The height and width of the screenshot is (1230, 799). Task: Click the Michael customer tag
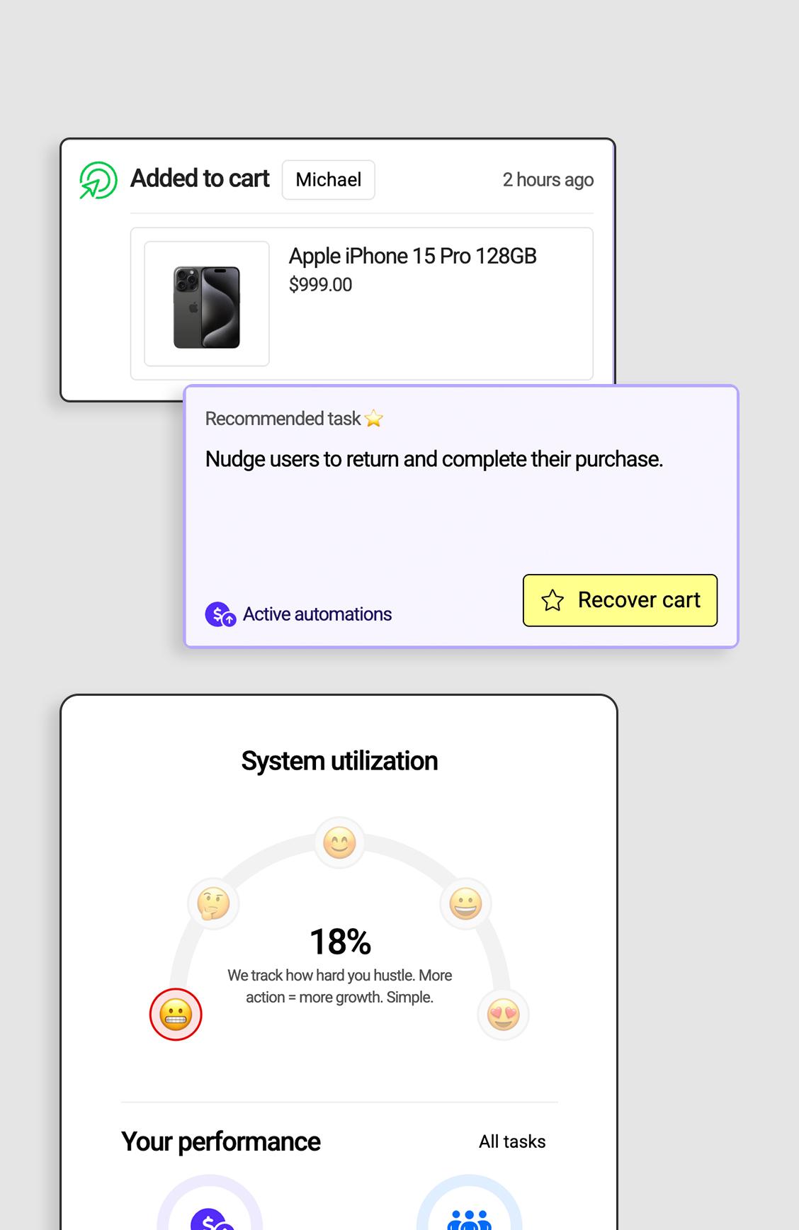329,180
